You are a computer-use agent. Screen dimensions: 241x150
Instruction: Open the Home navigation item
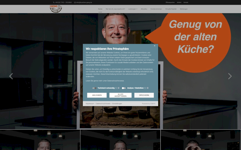[x=100, y=9]
